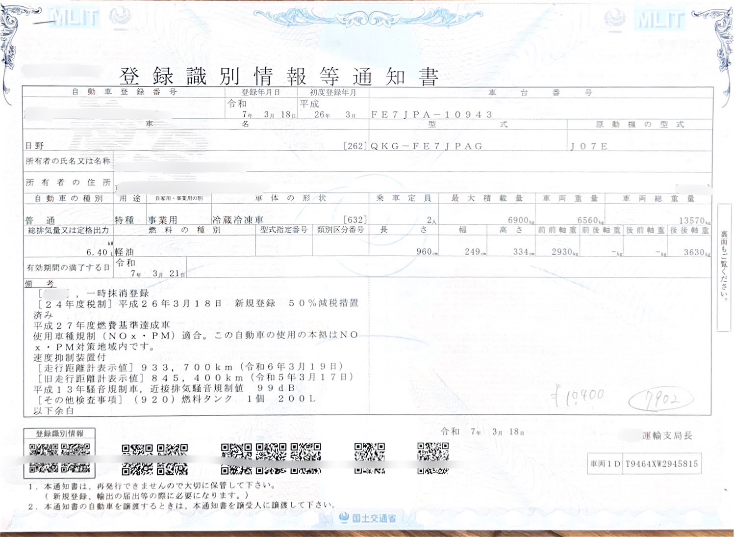
Task: Select expiry date 令和 7年 3月 21日
Action: [151, 268]
